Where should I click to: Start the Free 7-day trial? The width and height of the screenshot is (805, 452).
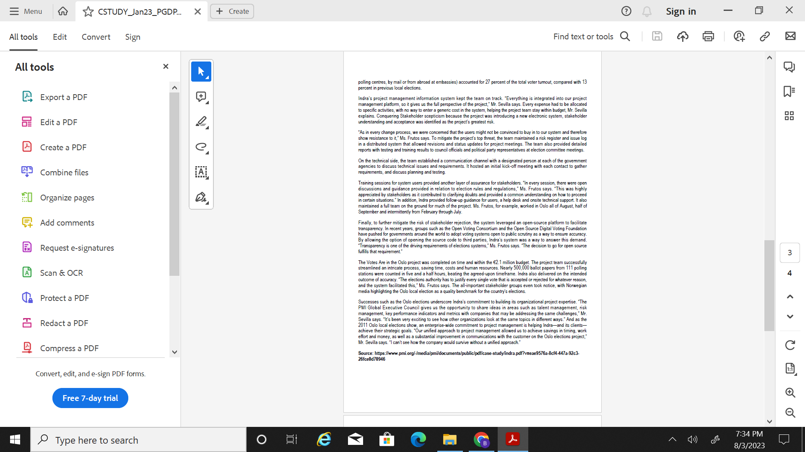click(90, 398)
